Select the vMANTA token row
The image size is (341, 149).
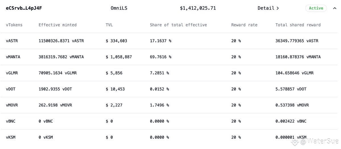point(13,57)
